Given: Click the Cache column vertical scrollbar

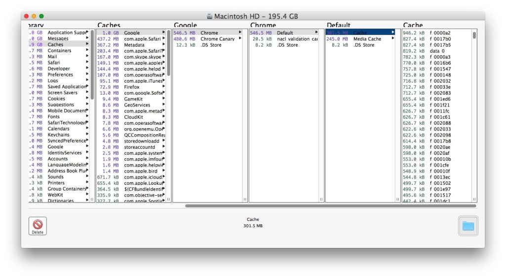Looking at the screenshot, I should pyautogui.click(x=474, y=35).
